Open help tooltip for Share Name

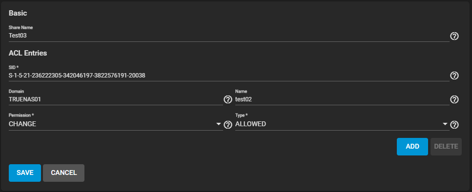pyautogui.click(x=454, y=37)
